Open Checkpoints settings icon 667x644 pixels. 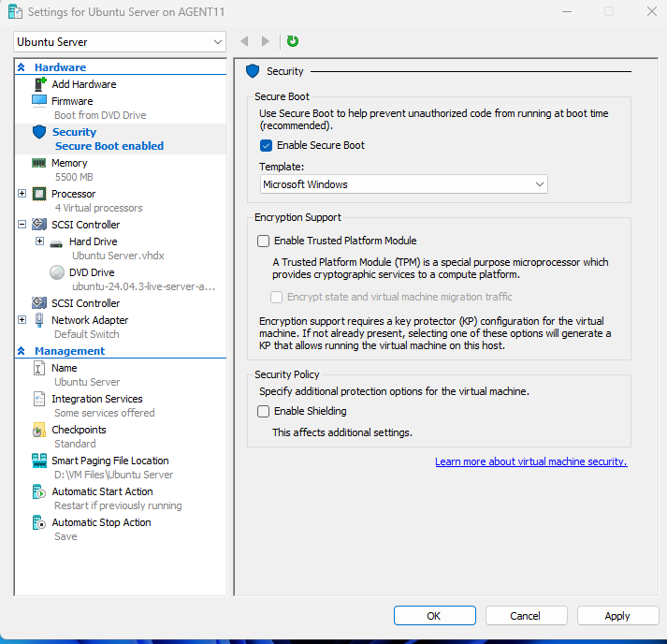tap(39, 431)
